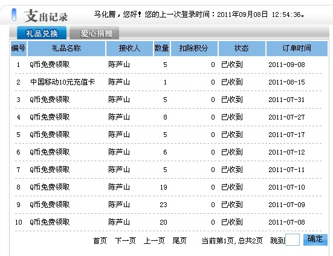Open the 爱心捐赠 tab

click(94, 33)
